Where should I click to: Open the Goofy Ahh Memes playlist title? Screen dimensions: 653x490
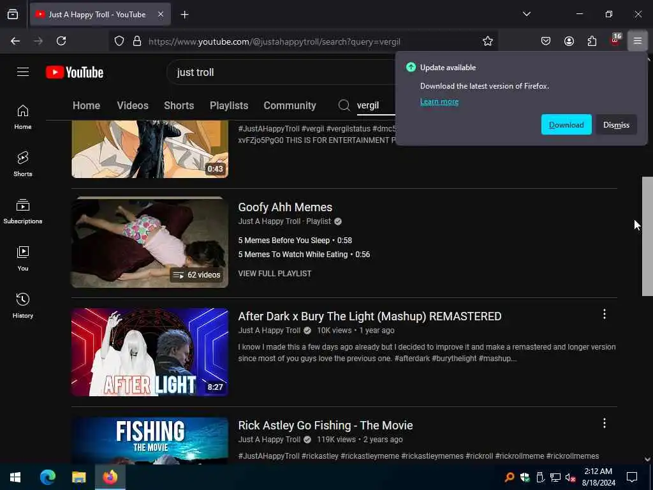tap(285, 207)
